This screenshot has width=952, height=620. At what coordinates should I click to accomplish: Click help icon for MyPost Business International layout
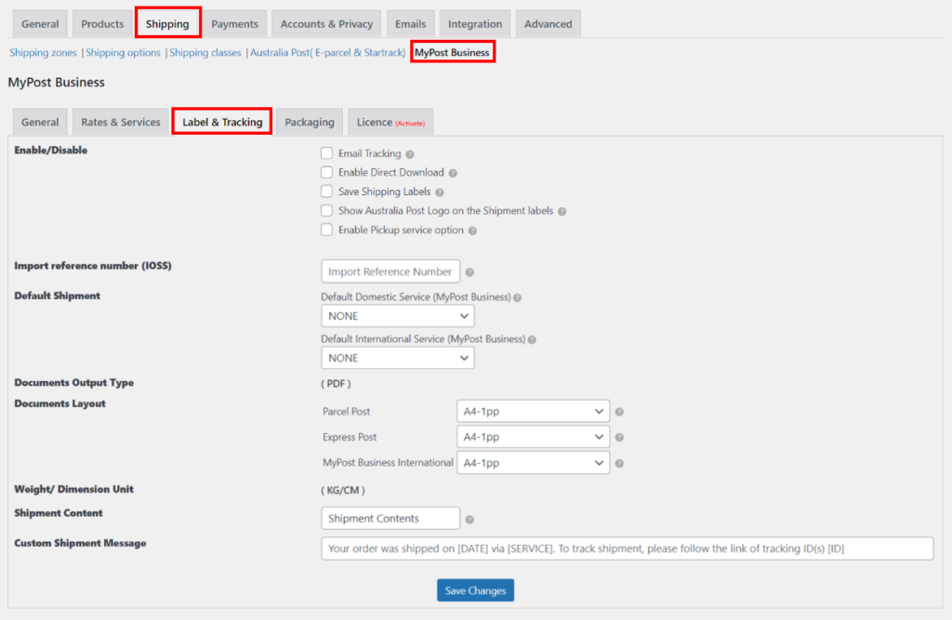coord(619,463)
